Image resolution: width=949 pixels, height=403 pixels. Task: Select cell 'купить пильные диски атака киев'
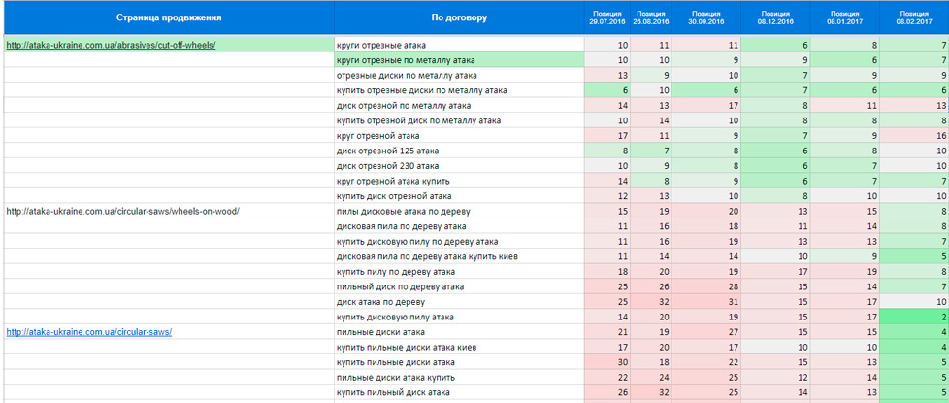(x=459, y=348)
